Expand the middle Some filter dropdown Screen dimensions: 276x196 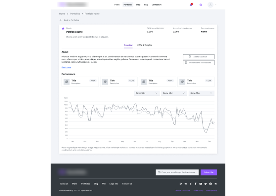click(174, 93)
